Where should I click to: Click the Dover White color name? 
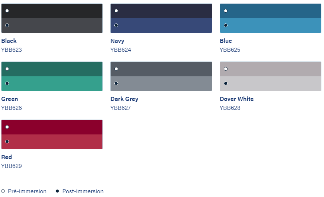point(236,99)
